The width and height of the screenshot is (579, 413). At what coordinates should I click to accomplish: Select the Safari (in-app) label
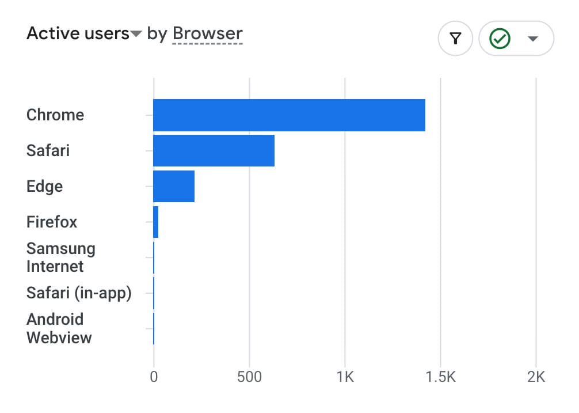(79, 293)
